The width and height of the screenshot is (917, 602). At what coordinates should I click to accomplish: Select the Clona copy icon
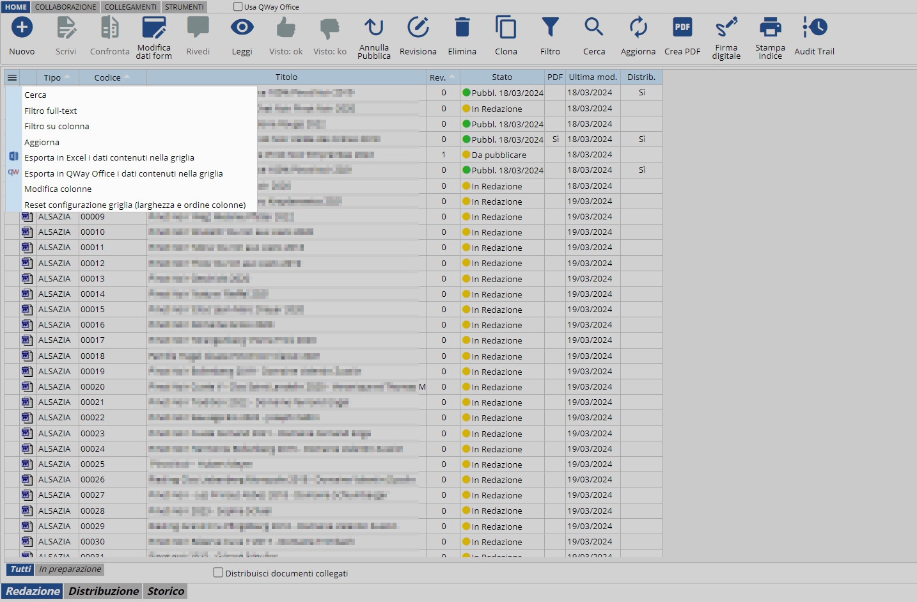click(x=505, y=28)
